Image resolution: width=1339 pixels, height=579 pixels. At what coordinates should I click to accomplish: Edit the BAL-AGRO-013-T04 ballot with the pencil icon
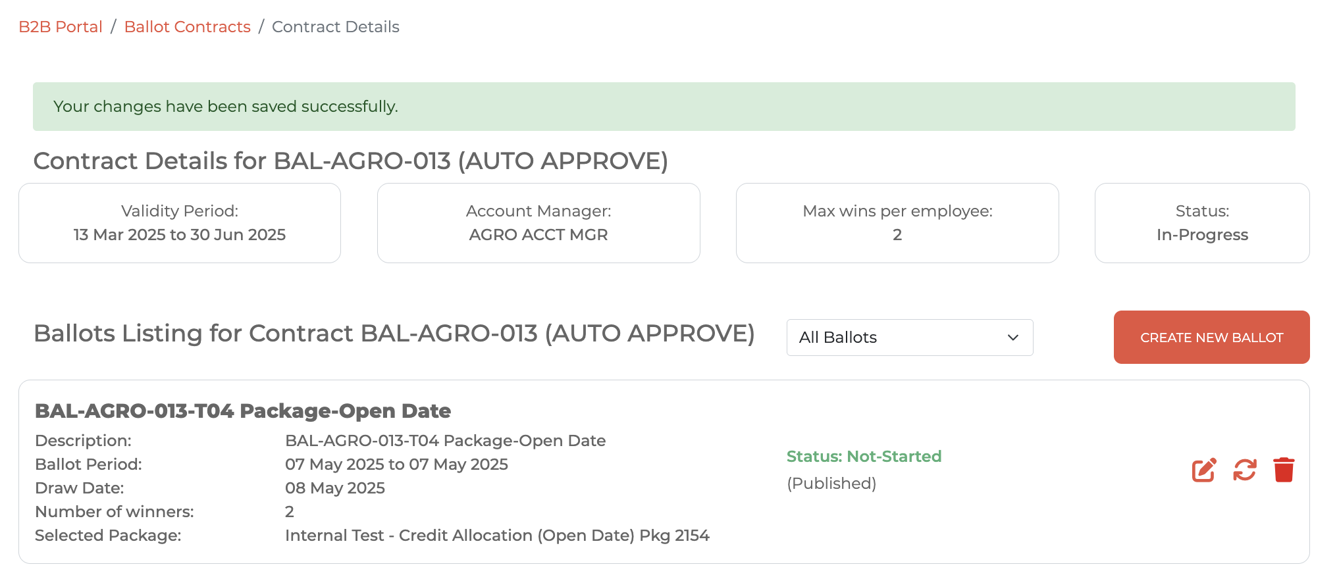[1203, 470]
